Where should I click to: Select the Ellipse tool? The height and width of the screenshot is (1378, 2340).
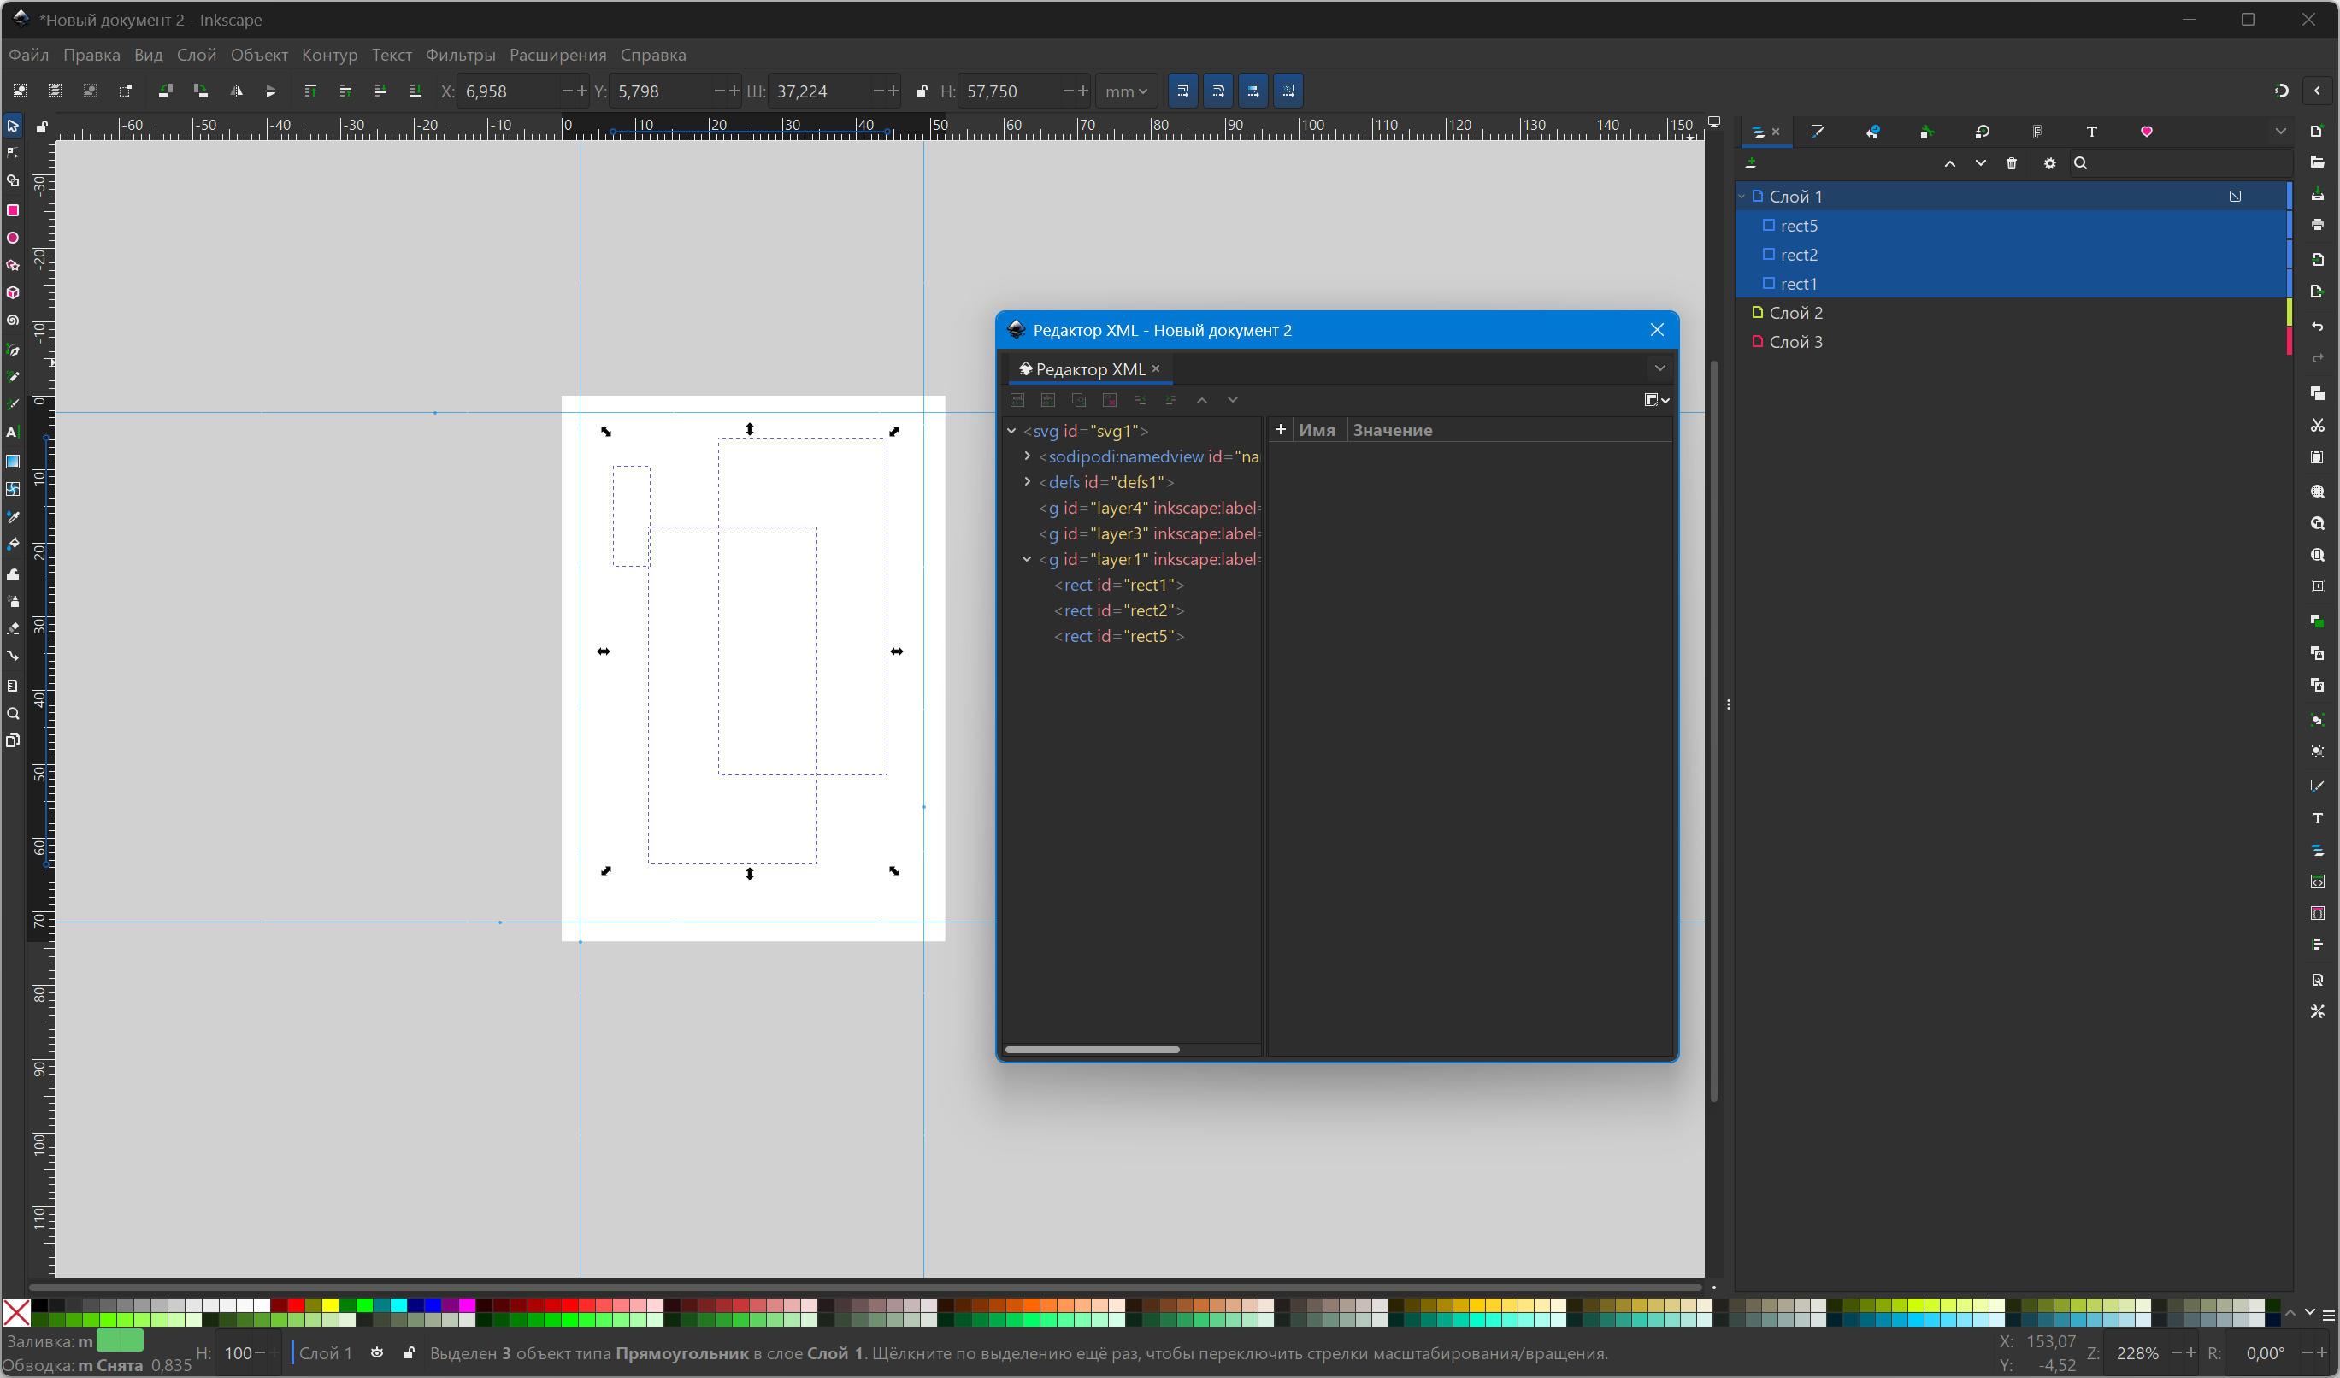pos(13,238)
